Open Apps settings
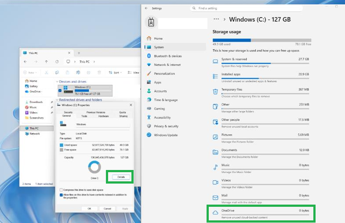The width and height of the screenshot is (345, 223). (175, 82)
